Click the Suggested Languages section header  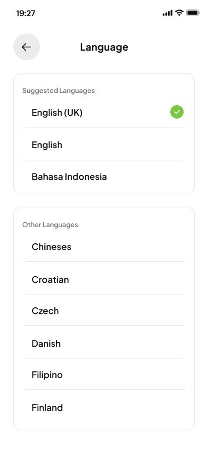point(59,91)
